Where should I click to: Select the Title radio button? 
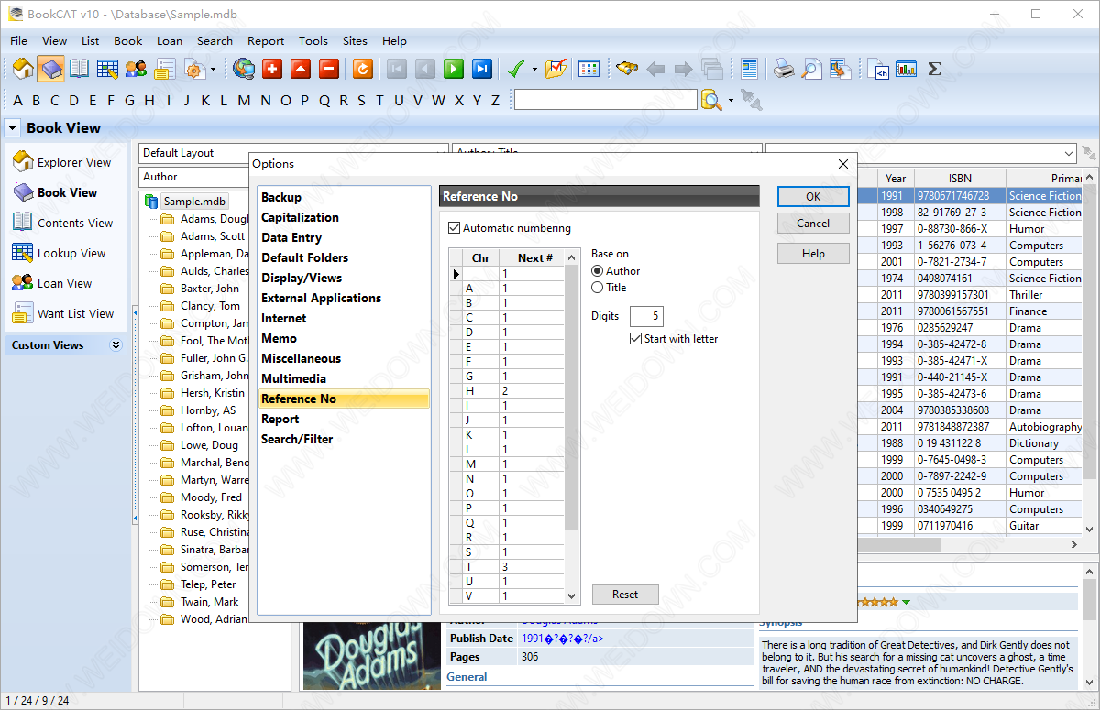(x=598, y=288)
